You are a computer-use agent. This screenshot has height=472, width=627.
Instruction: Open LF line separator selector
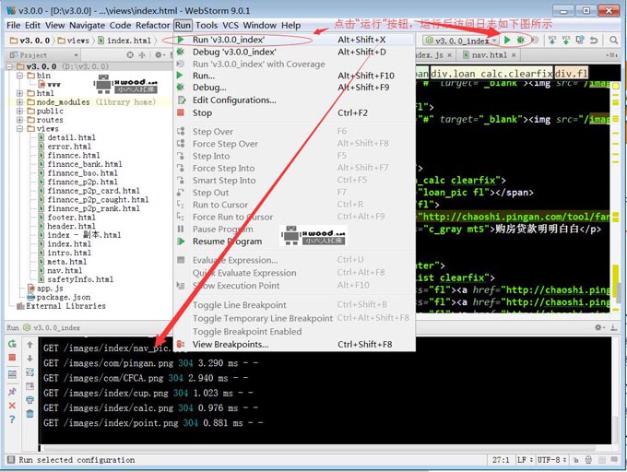click(x=525, y=460)
